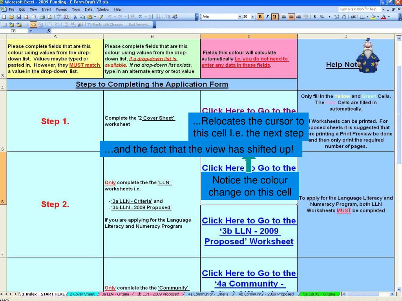Open the Paste options dropdown arrow
The height and width of the screenshot is (301, 402).
tap(95, 16)
